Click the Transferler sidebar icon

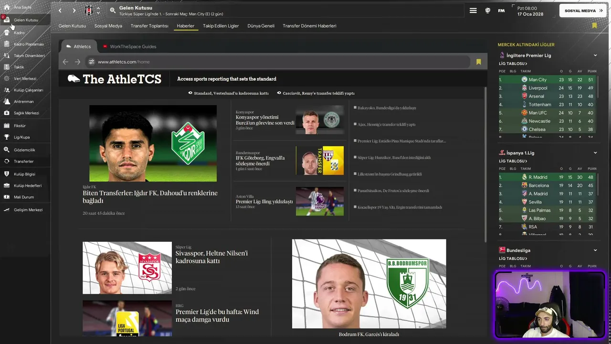(7, 161)
